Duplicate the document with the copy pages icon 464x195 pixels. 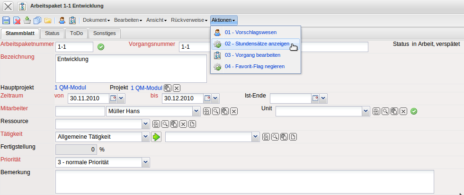(x=37, y=20)
